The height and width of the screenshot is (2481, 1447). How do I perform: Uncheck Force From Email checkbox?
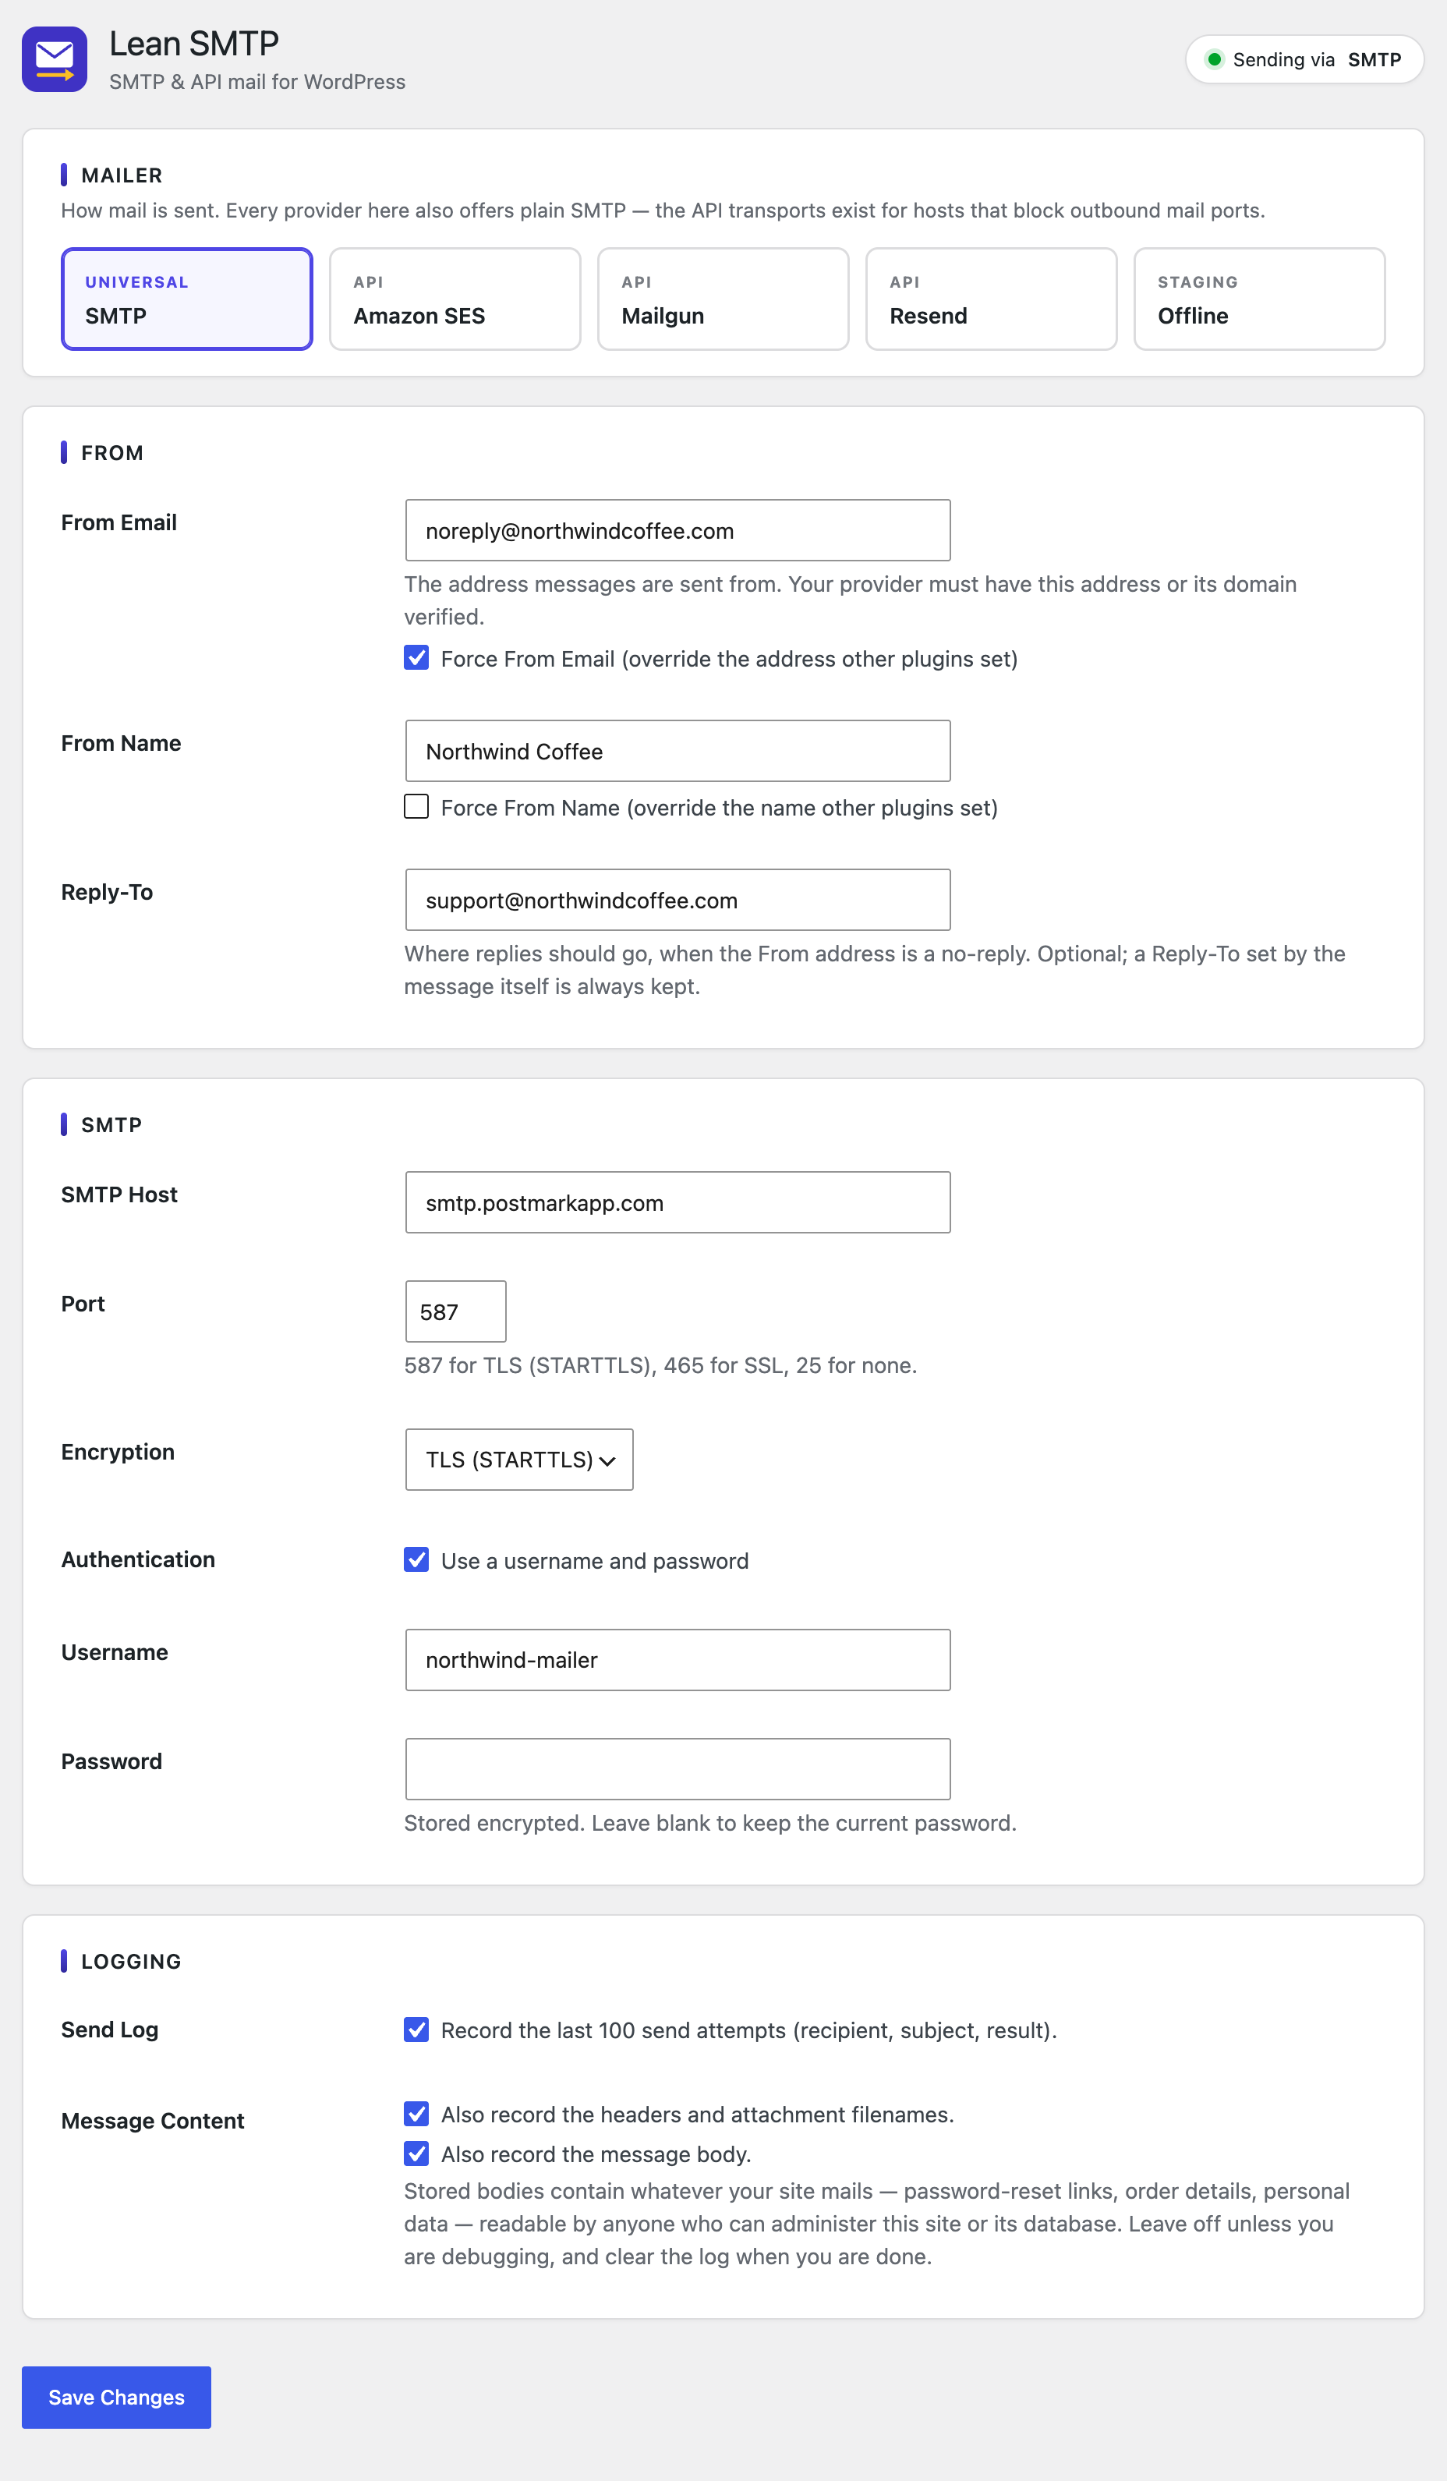point(416,657)
